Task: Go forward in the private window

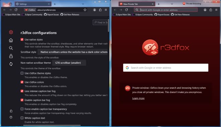Action: 121,10
